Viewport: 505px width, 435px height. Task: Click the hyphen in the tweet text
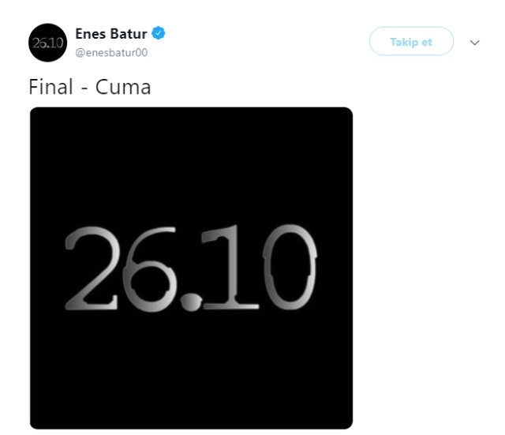point(84,87)
